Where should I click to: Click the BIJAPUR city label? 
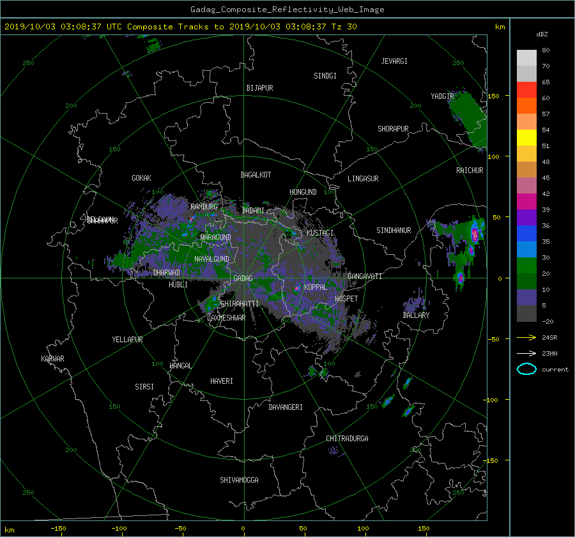[x=259, y=88]
